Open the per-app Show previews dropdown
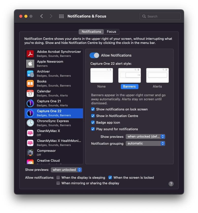The height and width of the screenshot is (213, 198). pyautogui.click(x=145, y=137)
